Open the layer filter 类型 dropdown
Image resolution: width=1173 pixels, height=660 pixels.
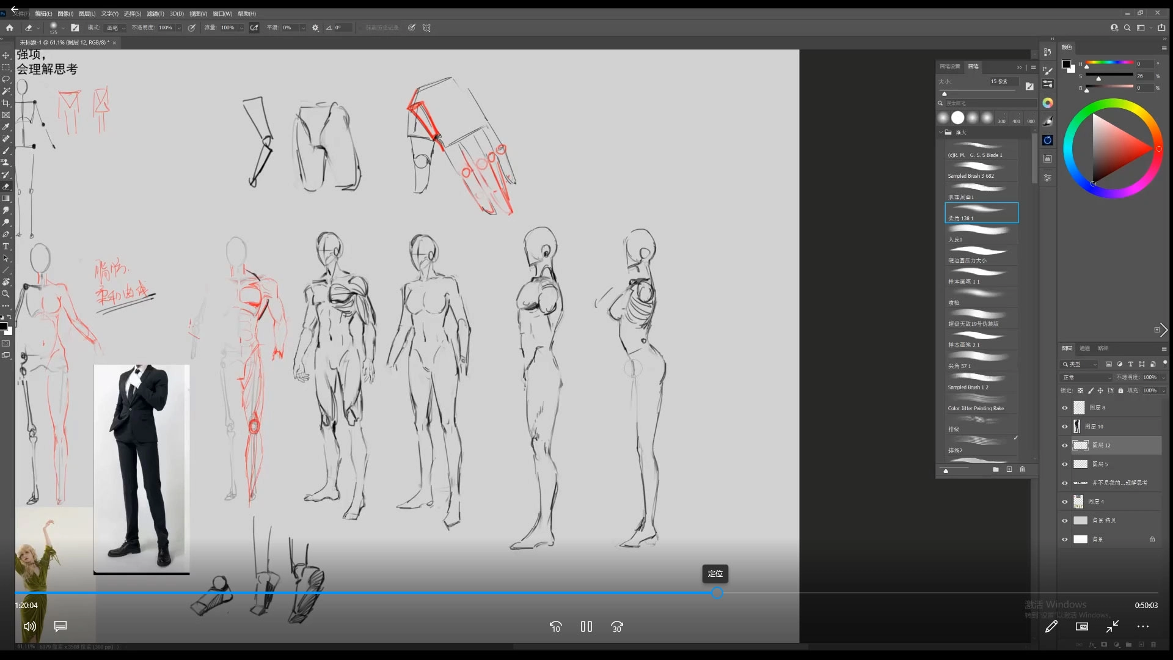(x=1080, y=364)
